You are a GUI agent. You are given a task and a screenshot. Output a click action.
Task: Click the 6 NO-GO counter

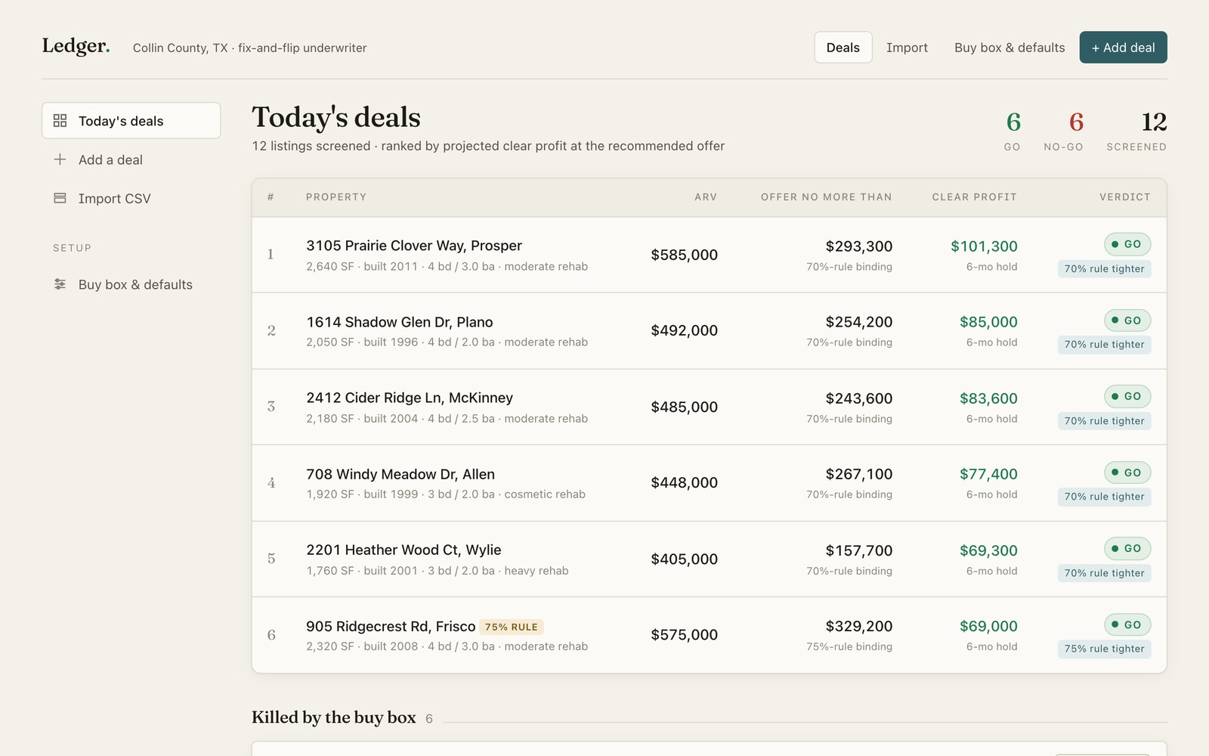point(1063,130)
